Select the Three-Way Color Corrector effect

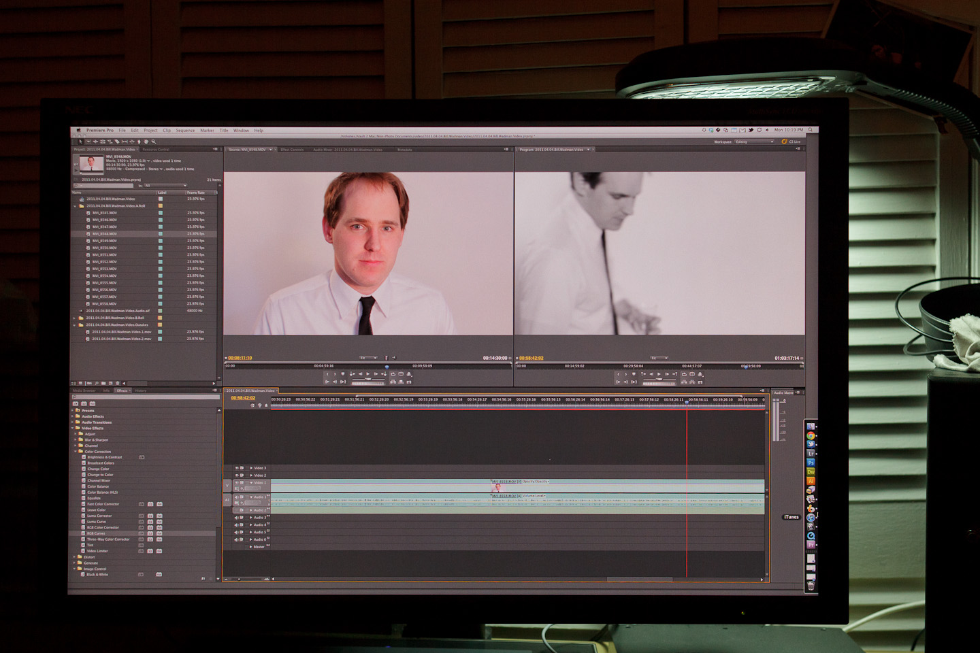click(108, 539)
